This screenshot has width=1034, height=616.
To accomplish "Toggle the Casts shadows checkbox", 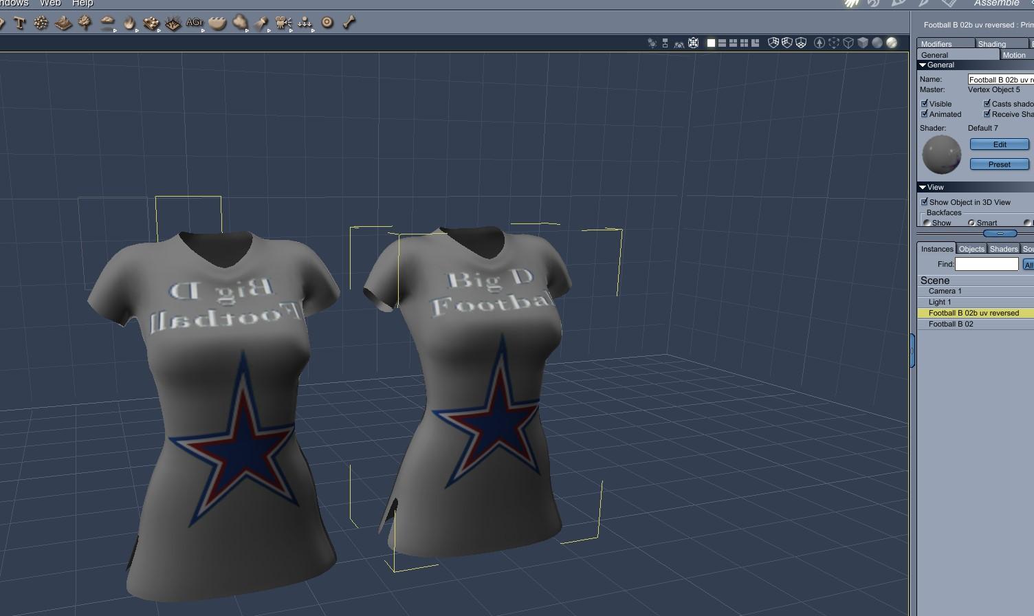I will [987, 104].
